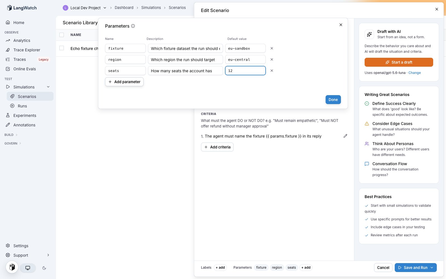Click Add parameter button
Viewport: 446px width, 279px height.
(124, 82)
